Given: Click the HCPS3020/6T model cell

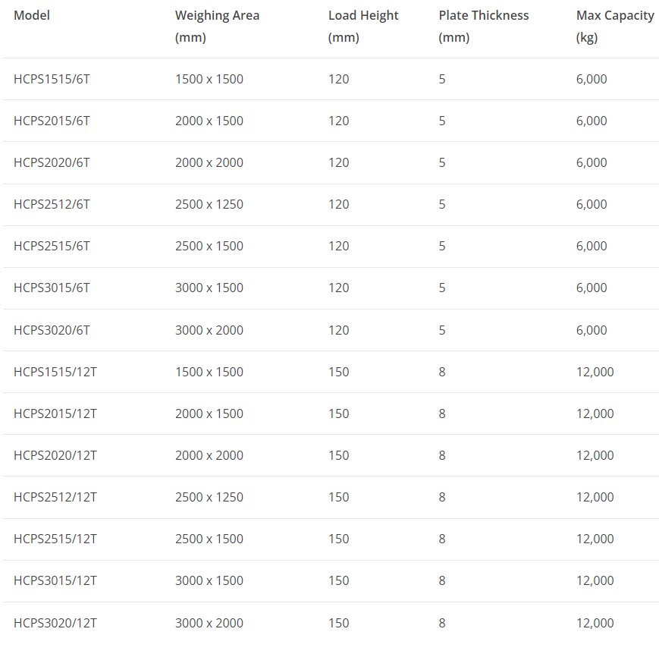Looking at the screenshot, I should (x=52, y=330).
